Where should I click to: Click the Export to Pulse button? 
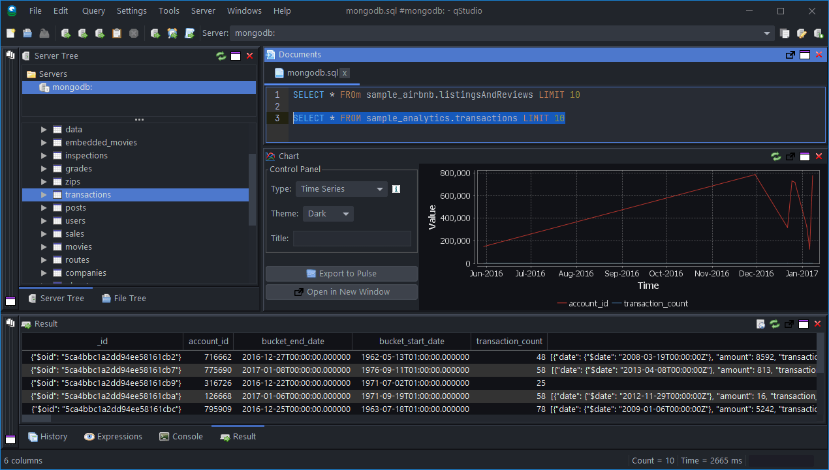(341, 274)
